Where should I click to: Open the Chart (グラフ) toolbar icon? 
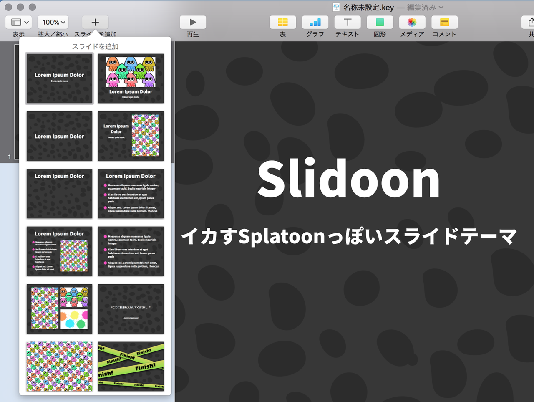(315, 22)
